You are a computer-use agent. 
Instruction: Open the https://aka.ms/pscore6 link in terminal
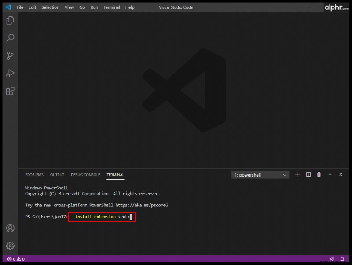142,205
